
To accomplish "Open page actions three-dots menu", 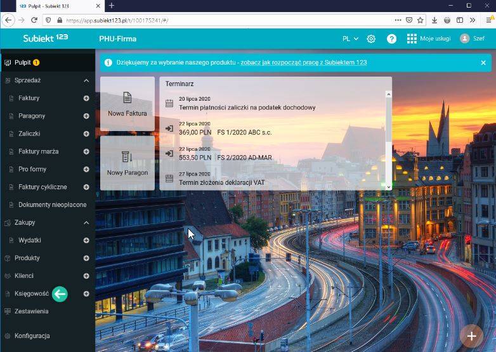I will (398, 20).
